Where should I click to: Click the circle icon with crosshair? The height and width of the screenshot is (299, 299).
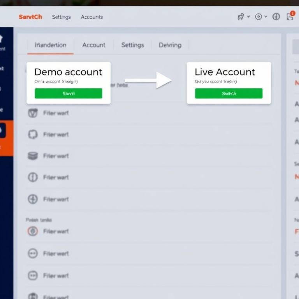(33, 199)
